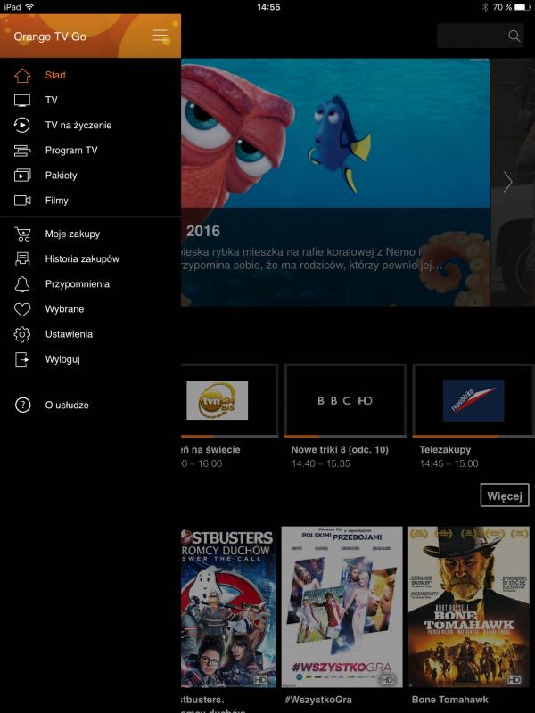This screenshot has width=535, height=713.
Task: Tap the Moje zakupy cart icon
Action: [22, 234]
